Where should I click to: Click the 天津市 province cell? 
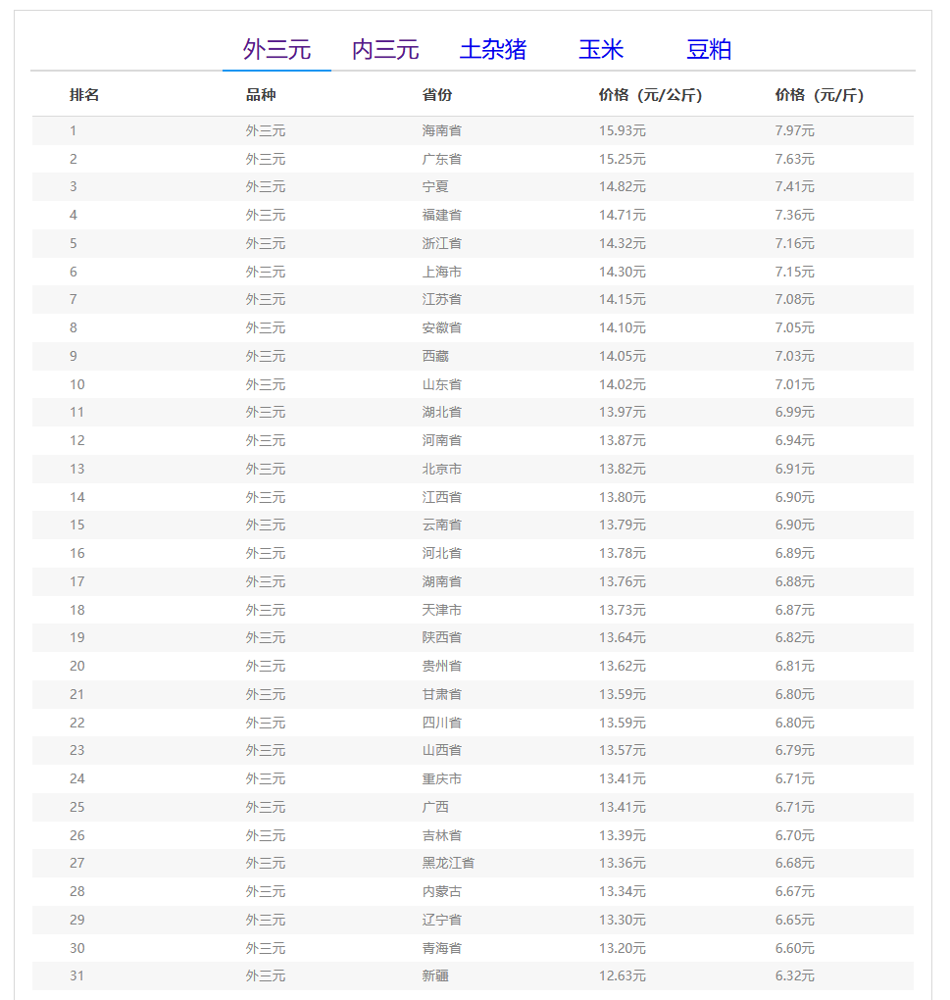tap(441, 610)
